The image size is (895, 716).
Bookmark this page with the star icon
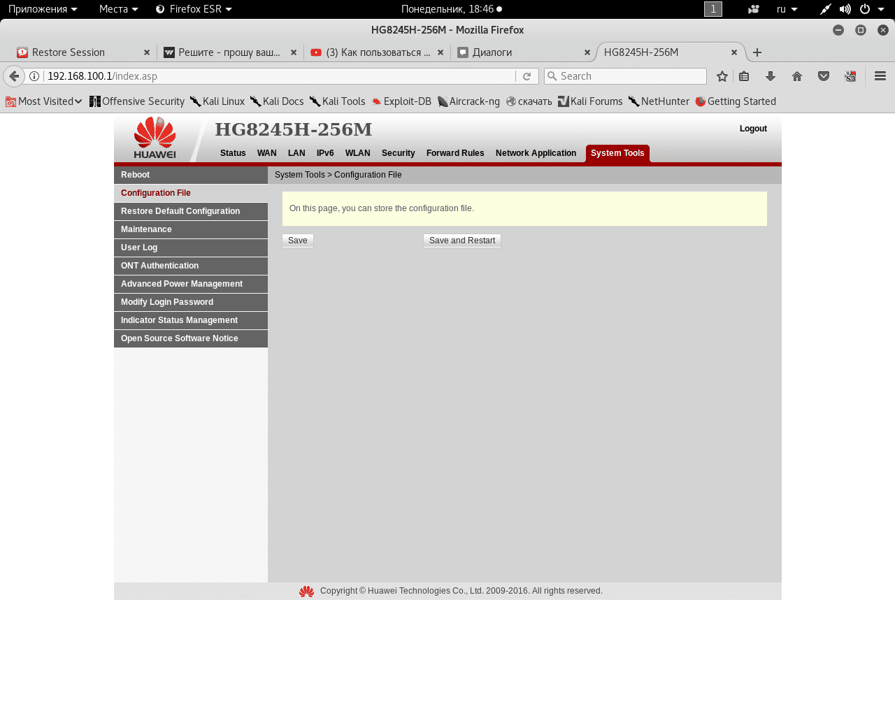(x=722, y=76)
